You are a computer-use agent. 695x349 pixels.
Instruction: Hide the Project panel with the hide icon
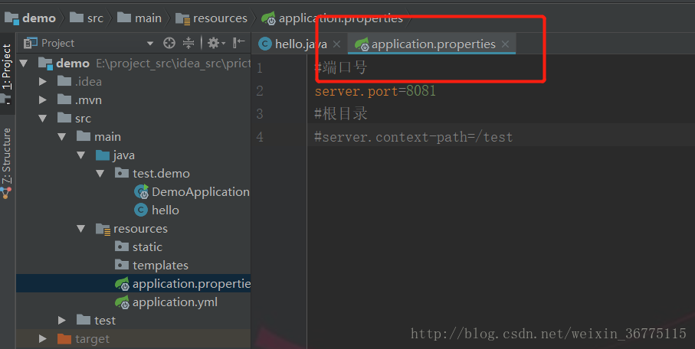pos(239,43)
